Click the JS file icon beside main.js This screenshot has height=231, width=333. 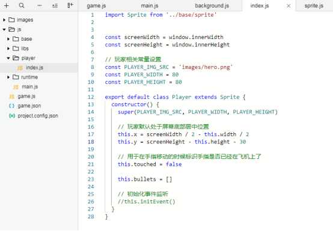(x=16, y=87)
